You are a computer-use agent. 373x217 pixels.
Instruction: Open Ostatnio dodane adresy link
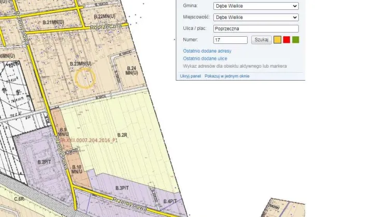pyautogui.click(x=207, y=51)
